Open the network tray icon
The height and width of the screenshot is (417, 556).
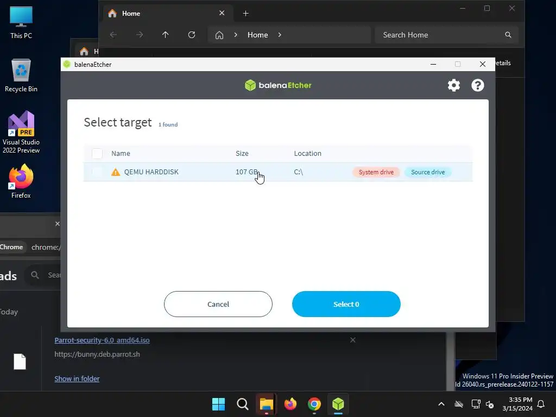[476, 404]
